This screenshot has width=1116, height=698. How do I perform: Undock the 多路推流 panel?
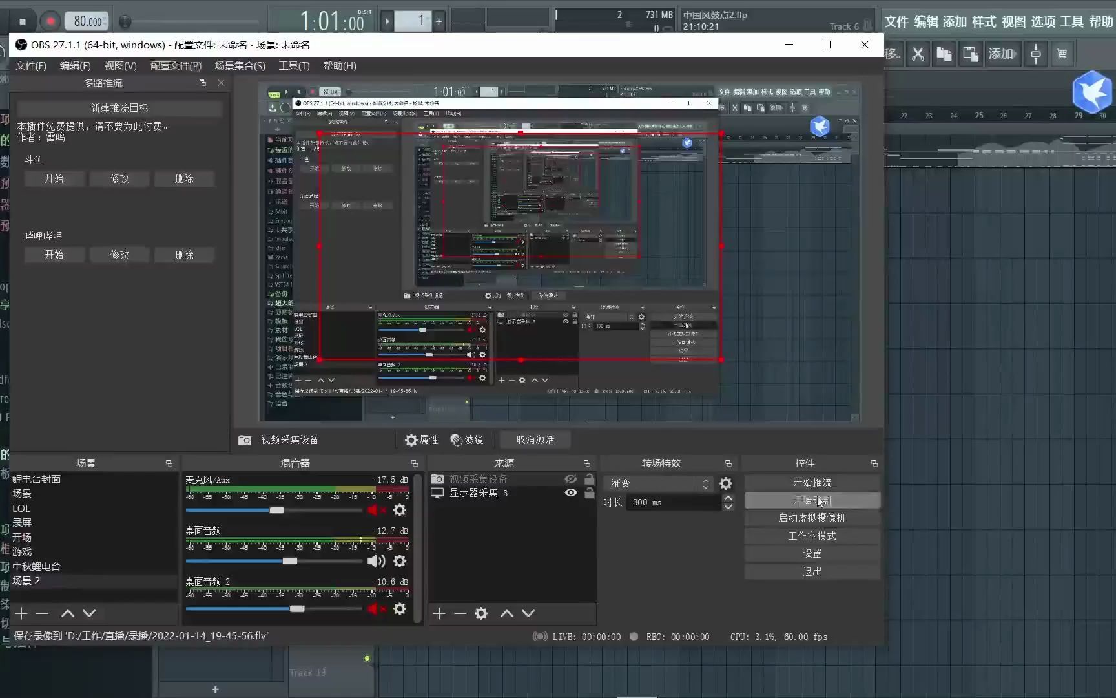click(203, 83)
